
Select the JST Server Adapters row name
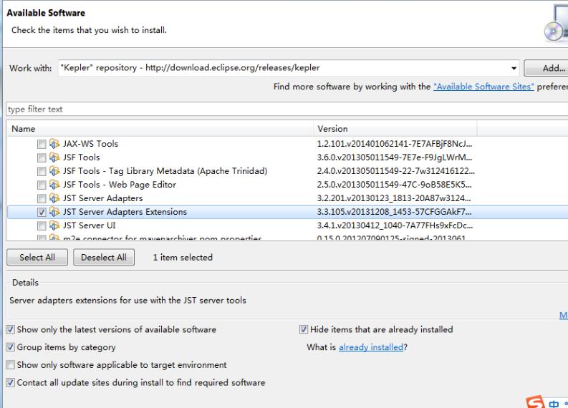103,198
